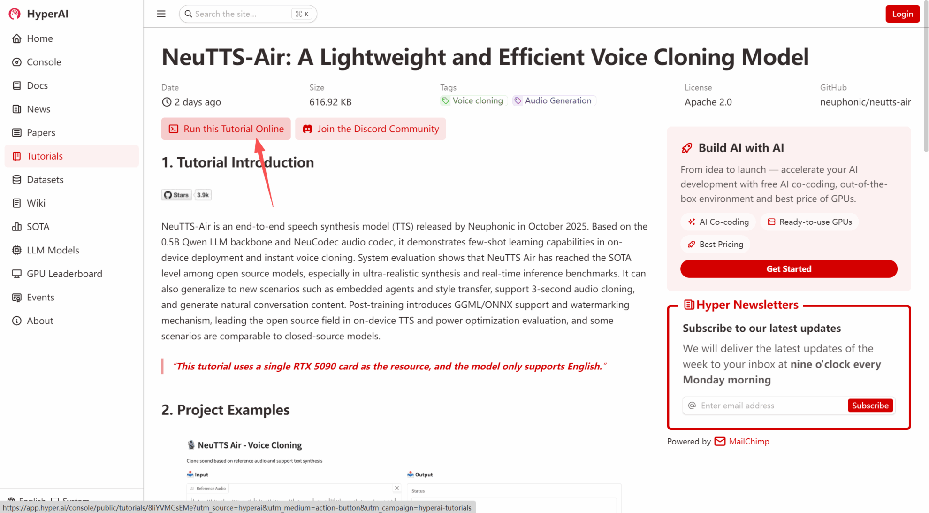Image resolution: width=929 pixels, height=513 pixels.
Task: Open the About info icon
Action: pos(17,321)
